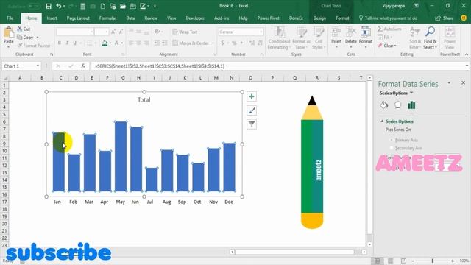This screenshot has height=265, width=471.
Task: Open Format as Table
Action: click(x=301, y=38)
